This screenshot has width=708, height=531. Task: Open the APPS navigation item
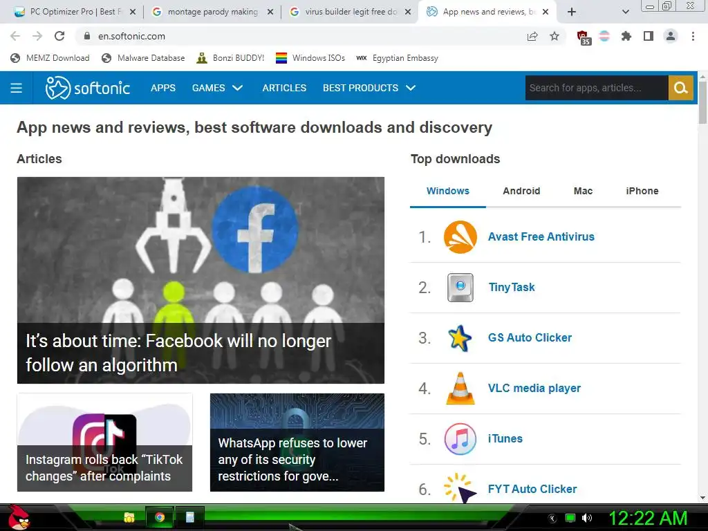(163, 88)
